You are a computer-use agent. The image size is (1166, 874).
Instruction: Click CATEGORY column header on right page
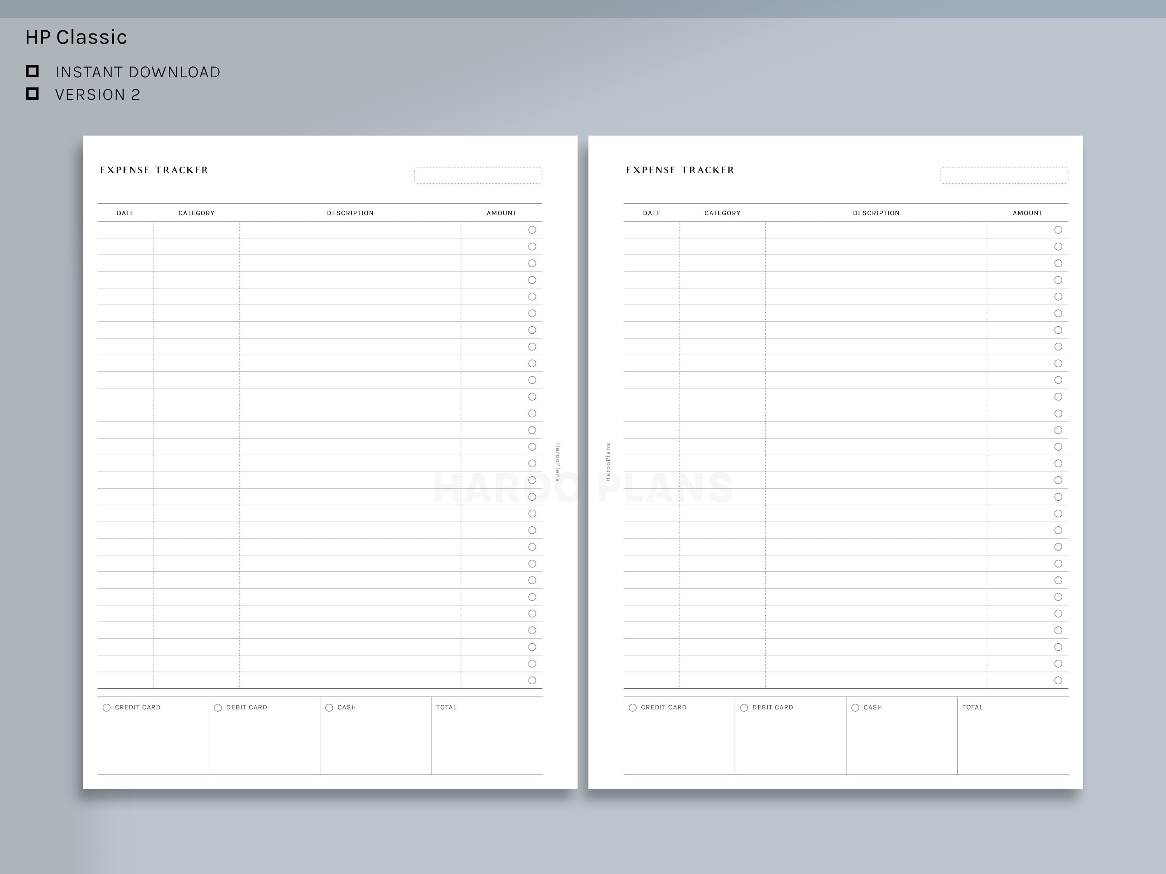tap(723, 213)
